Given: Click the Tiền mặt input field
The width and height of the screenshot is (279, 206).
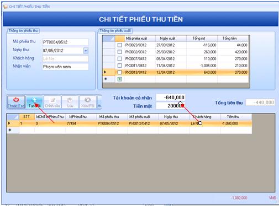Looking at the screenshot, I should pyautogui.click(x=170, y=106).
